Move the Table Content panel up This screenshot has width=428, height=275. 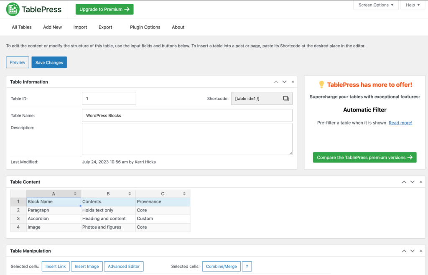(x=404, y=182)
